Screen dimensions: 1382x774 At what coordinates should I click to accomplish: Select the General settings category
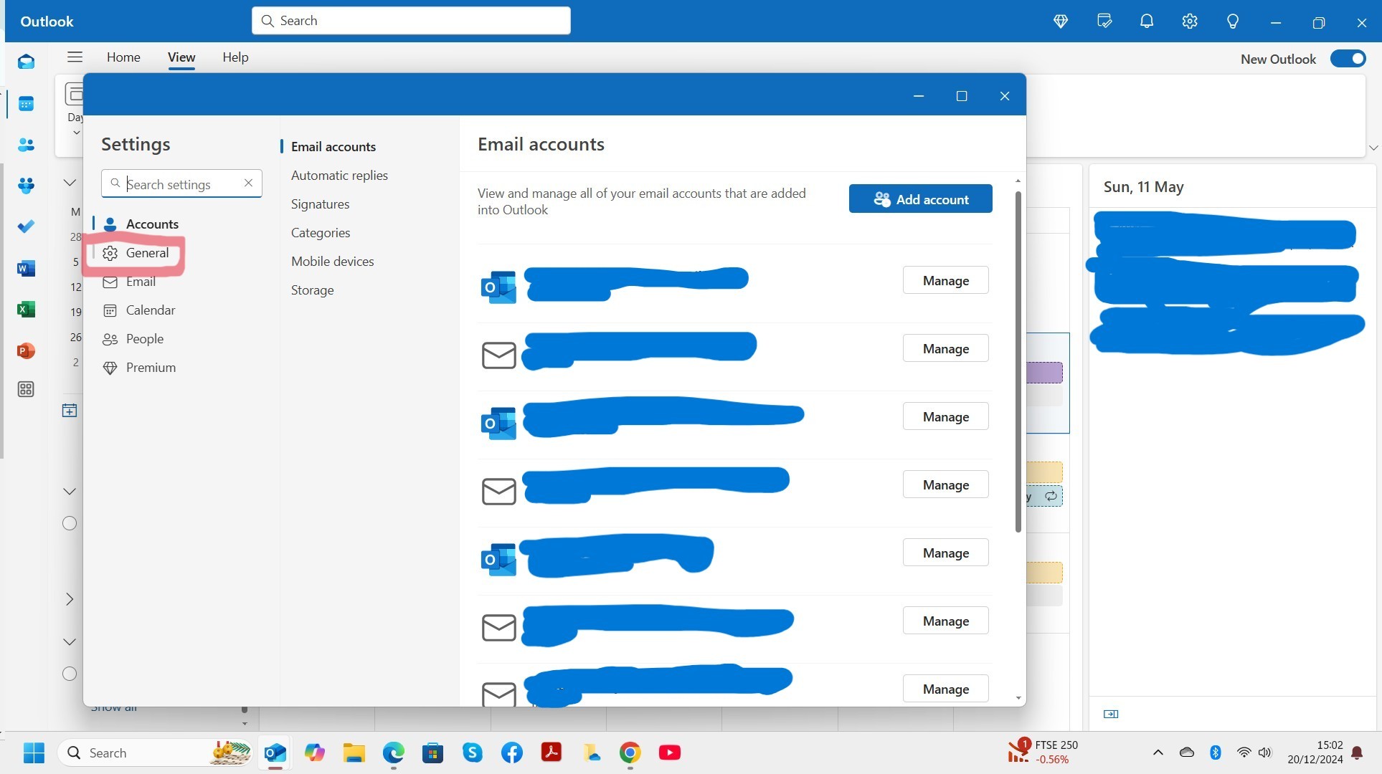(x=147, y=253)
